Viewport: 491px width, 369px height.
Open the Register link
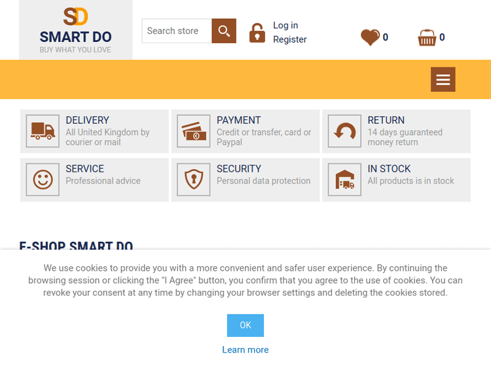pyautogui.click(x=290, y=39)
